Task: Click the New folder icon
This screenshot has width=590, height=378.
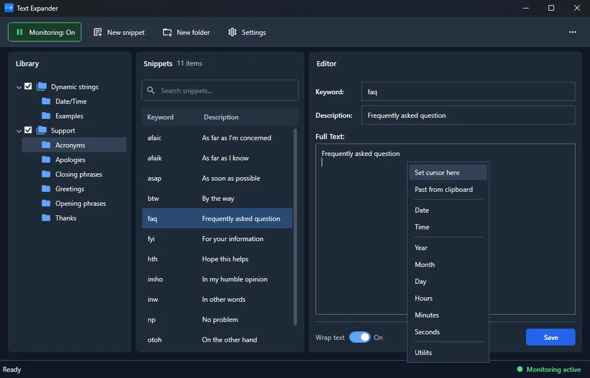Action: [x=167, y=33]
